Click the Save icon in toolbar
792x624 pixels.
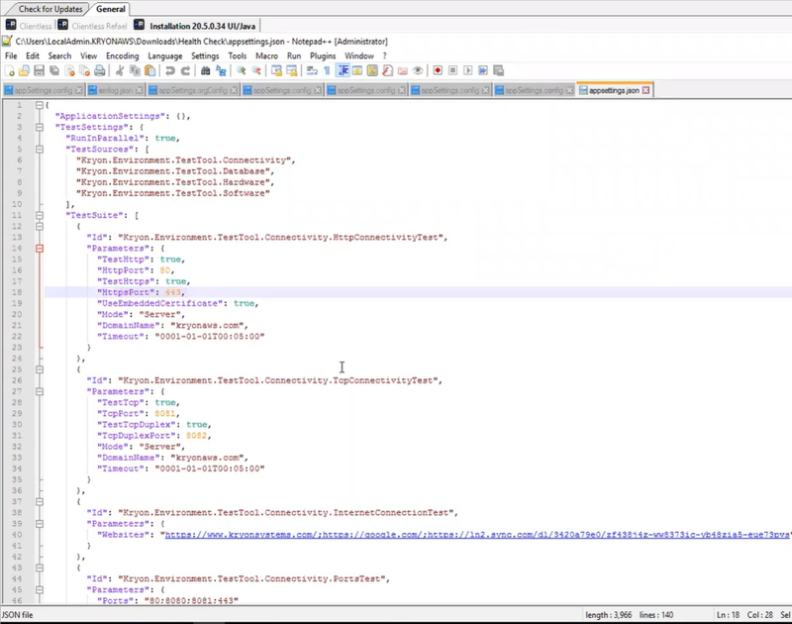39,71
